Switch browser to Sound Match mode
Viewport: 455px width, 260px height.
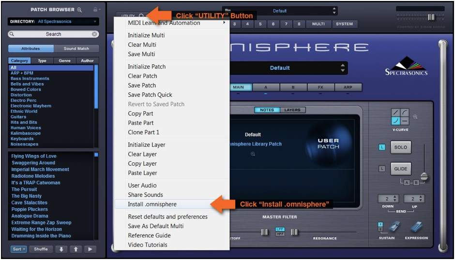coord(76,48)
